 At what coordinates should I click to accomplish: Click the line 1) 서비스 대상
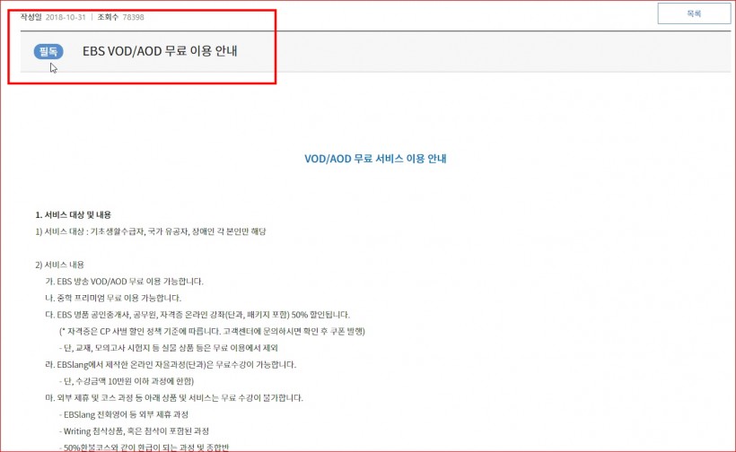point(151,231)
